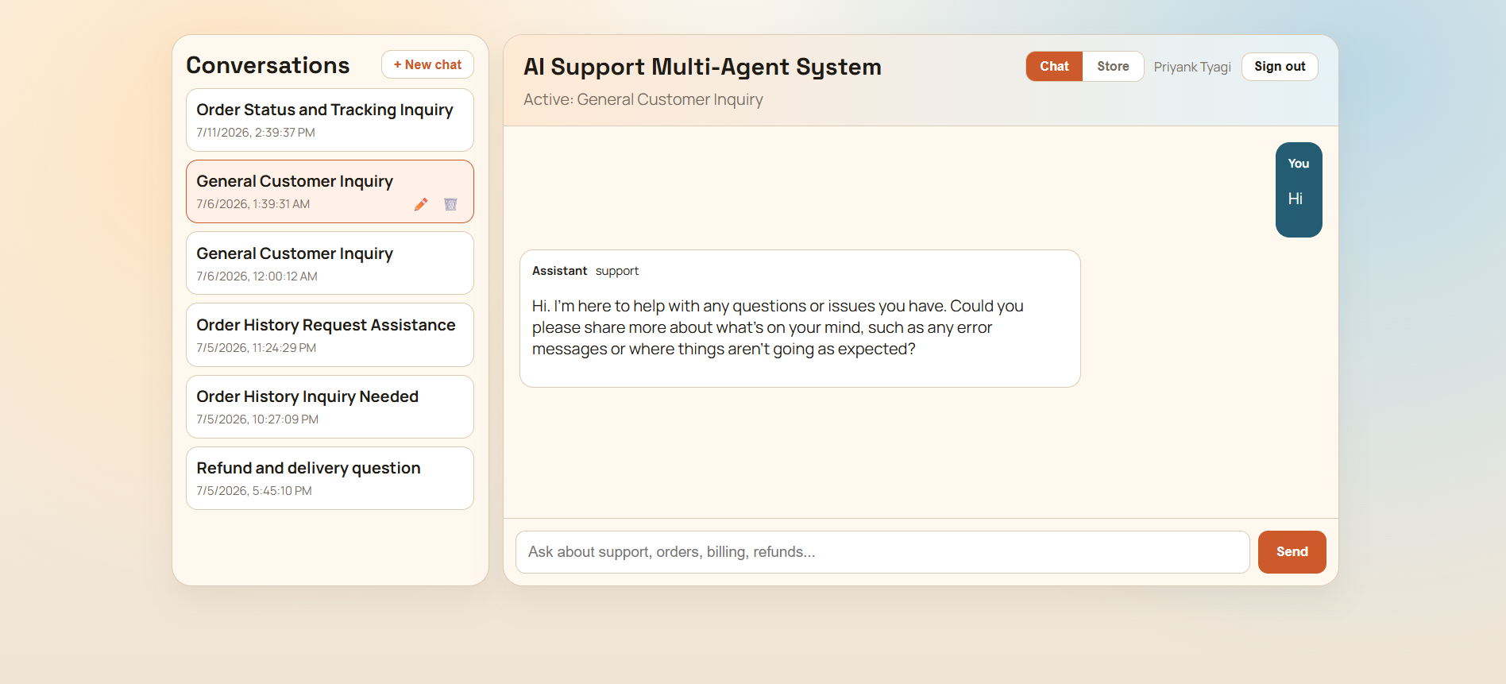Open Order History Inquiry Needed conversation
1506x684 pixels.
(330, 407)
